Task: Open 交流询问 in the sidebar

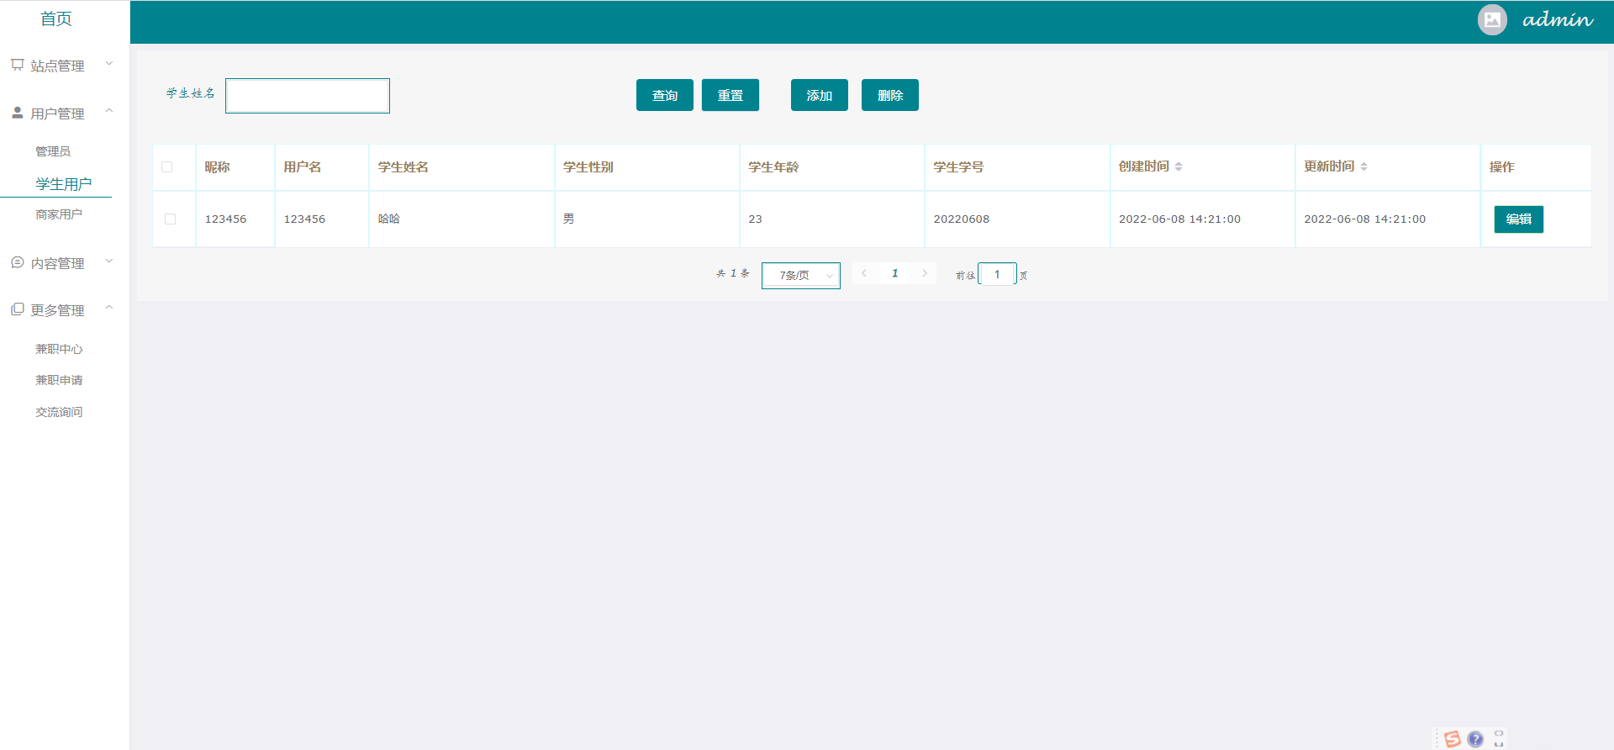Action: [59, 412]
